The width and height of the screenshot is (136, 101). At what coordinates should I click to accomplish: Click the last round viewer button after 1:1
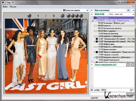[x=81, y=16]
